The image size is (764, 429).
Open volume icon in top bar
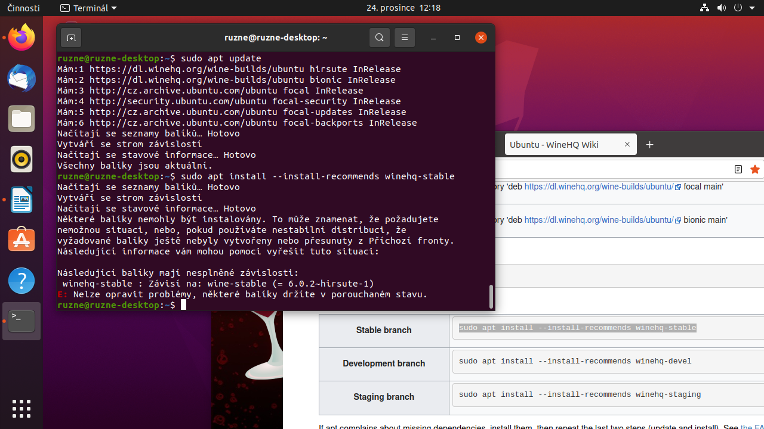721,8
